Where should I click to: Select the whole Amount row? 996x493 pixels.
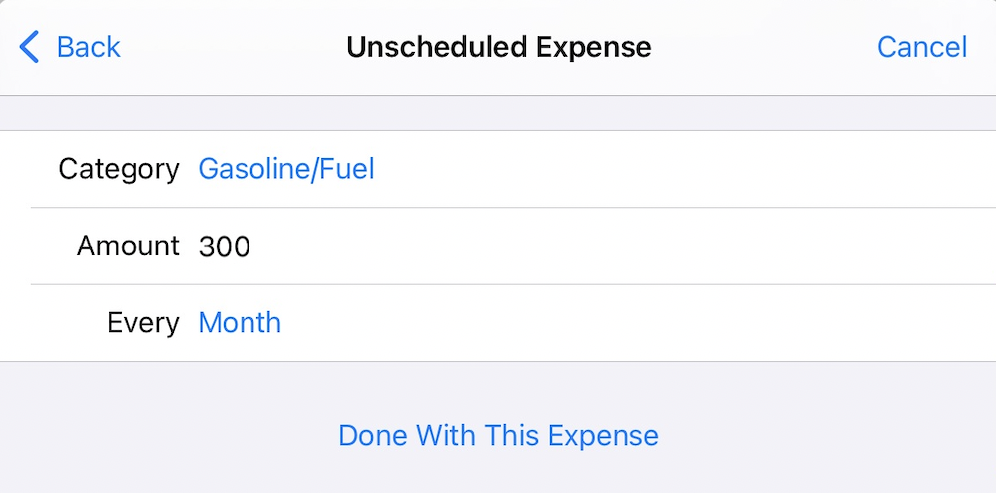[599, 246]
